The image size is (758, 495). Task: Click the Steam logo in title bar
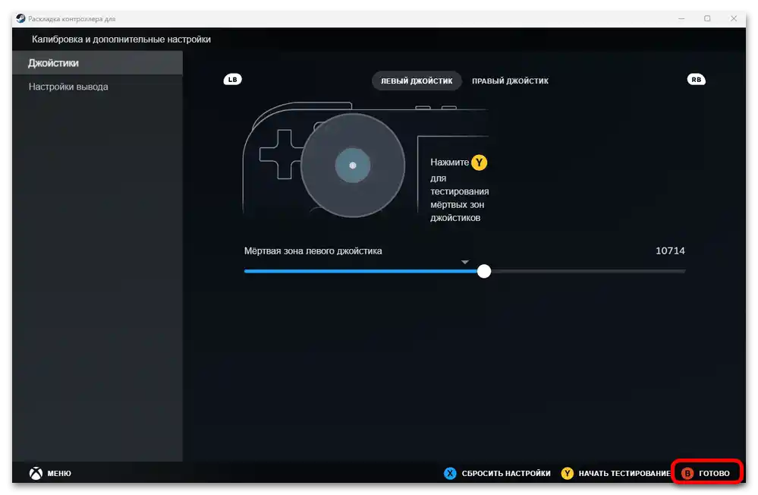[20, 18]
